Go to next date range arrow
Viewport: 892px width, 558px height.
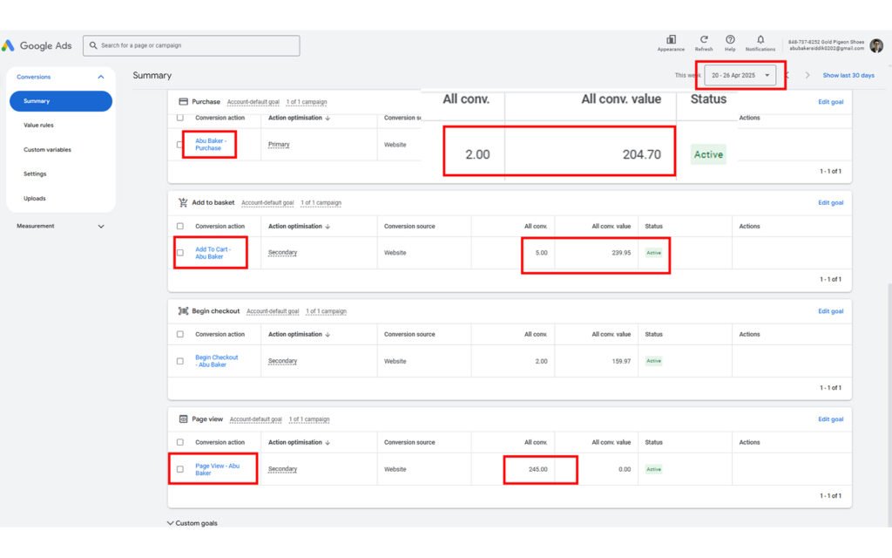(808, 75)
